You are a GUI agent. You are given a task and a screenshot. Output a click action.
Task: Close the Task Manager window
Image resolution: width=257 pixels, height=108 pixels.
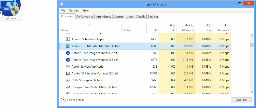click(248, 3)
